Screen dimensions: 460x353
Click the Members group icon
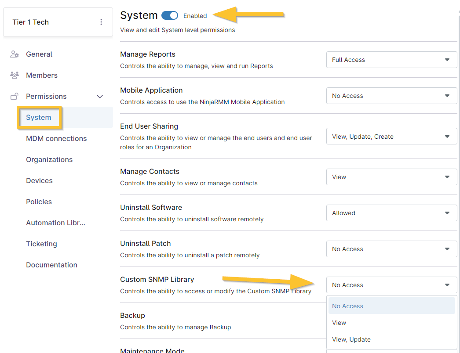point(15,76)
